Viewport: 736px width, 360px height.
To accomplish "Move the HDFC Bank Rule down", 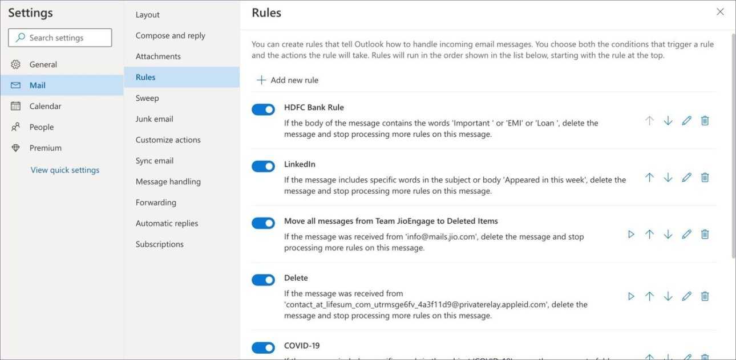I will pyautogui.click(x=668, y=121).
